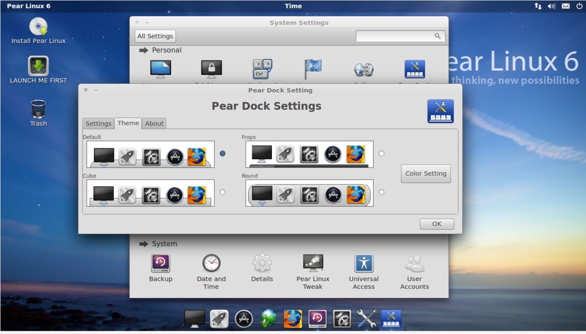
Task: Open the Trash desktop icon
Action: tap(38, 113)
